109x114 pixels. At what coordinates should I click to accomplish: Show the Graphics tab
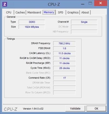click(73, 12)
